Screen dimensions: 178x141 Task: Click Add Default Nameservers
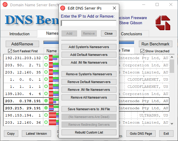click(x=89, y=55)
